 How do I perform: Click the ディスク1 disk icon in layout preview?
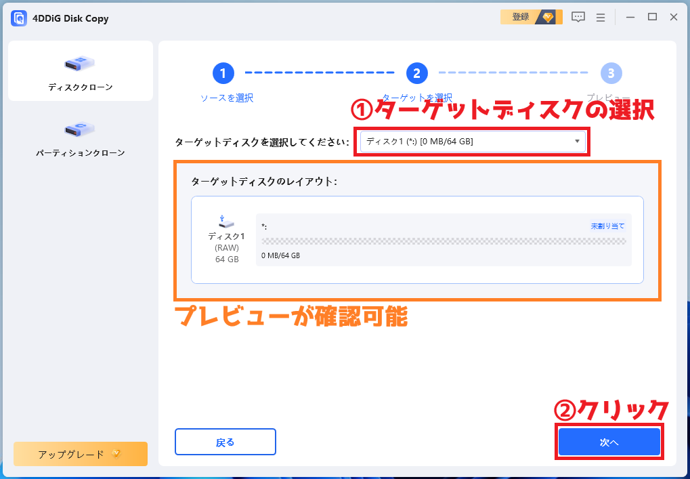tap(225, 224)
